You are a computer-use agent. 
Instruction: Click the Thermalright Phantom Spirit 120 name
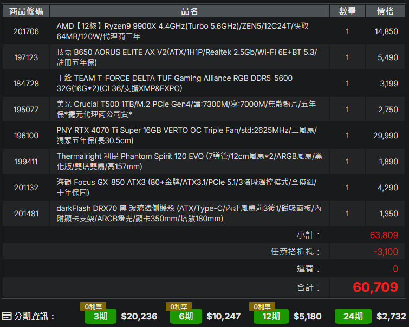pyautogui.click(x=190, y=162)
